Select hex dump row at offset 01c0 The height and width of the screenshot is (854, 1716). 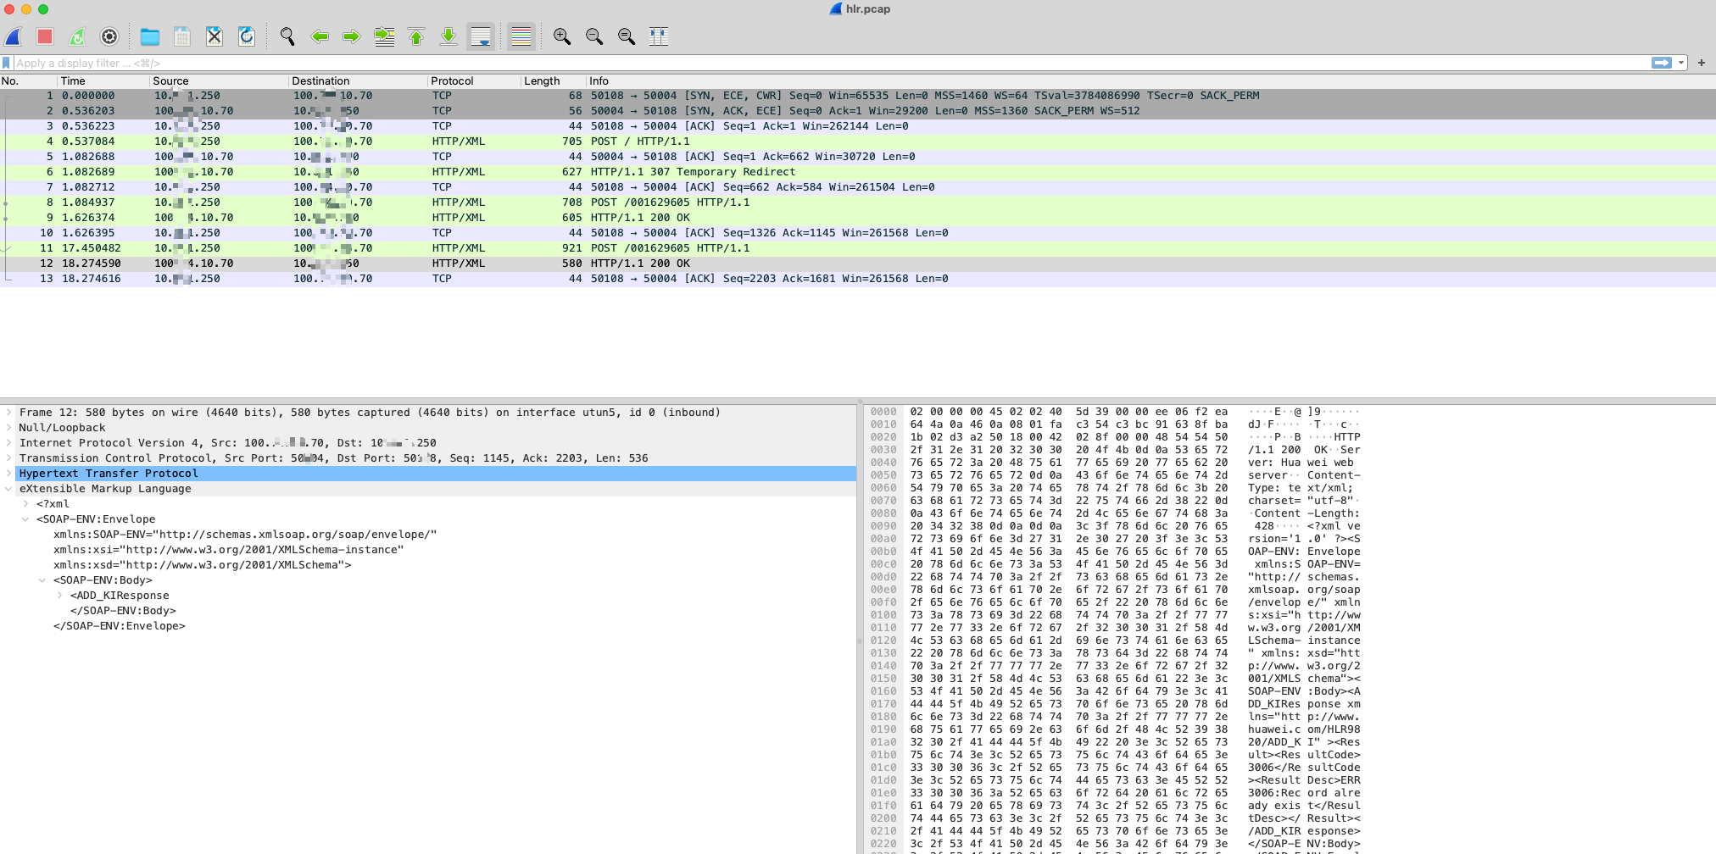(x=1115, y=768)
